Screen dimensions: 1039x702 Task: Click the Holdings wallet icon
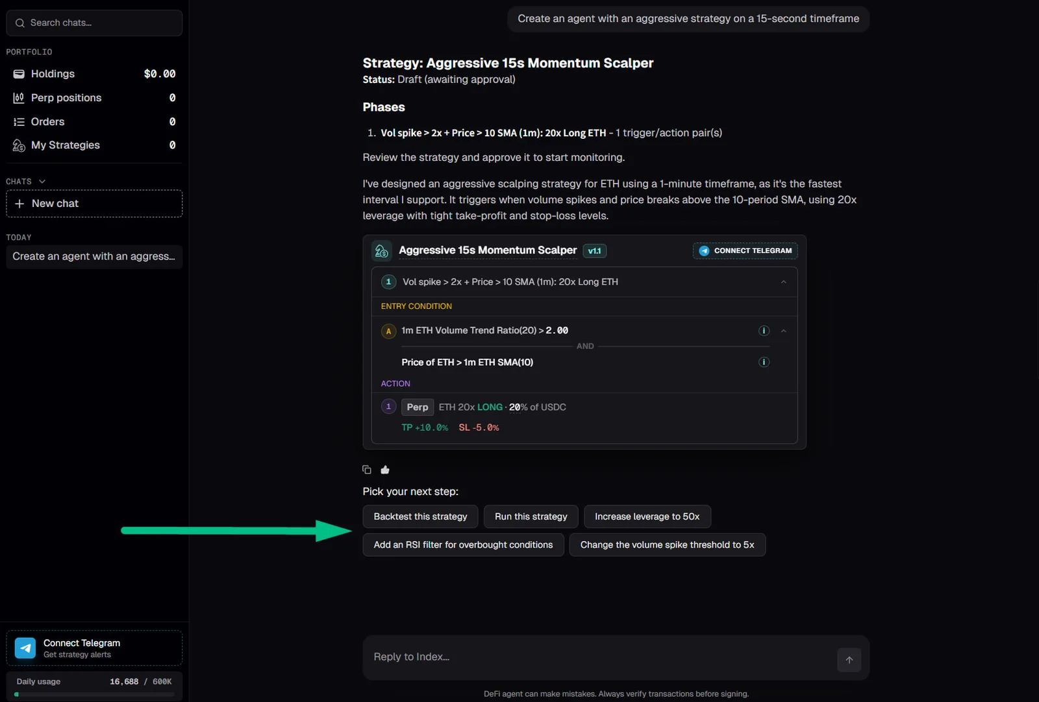(19, 74)
